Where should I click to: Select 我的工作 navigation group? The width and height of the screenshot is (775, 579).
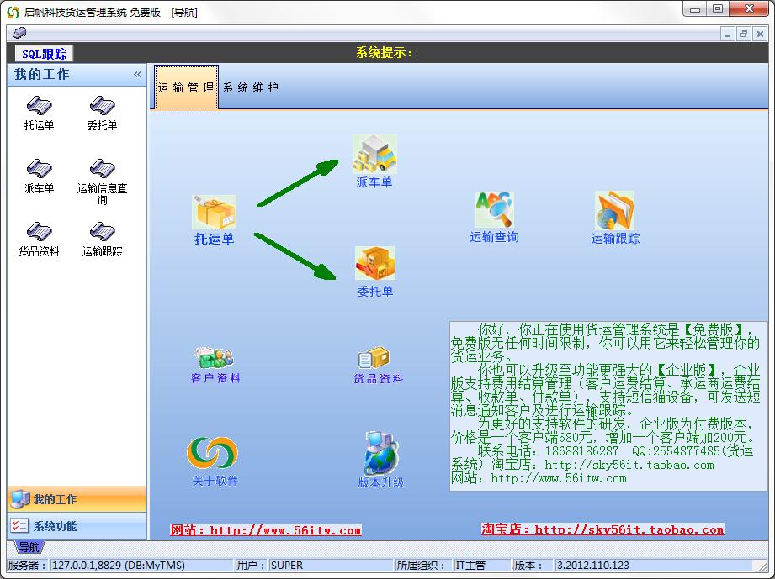77,499
